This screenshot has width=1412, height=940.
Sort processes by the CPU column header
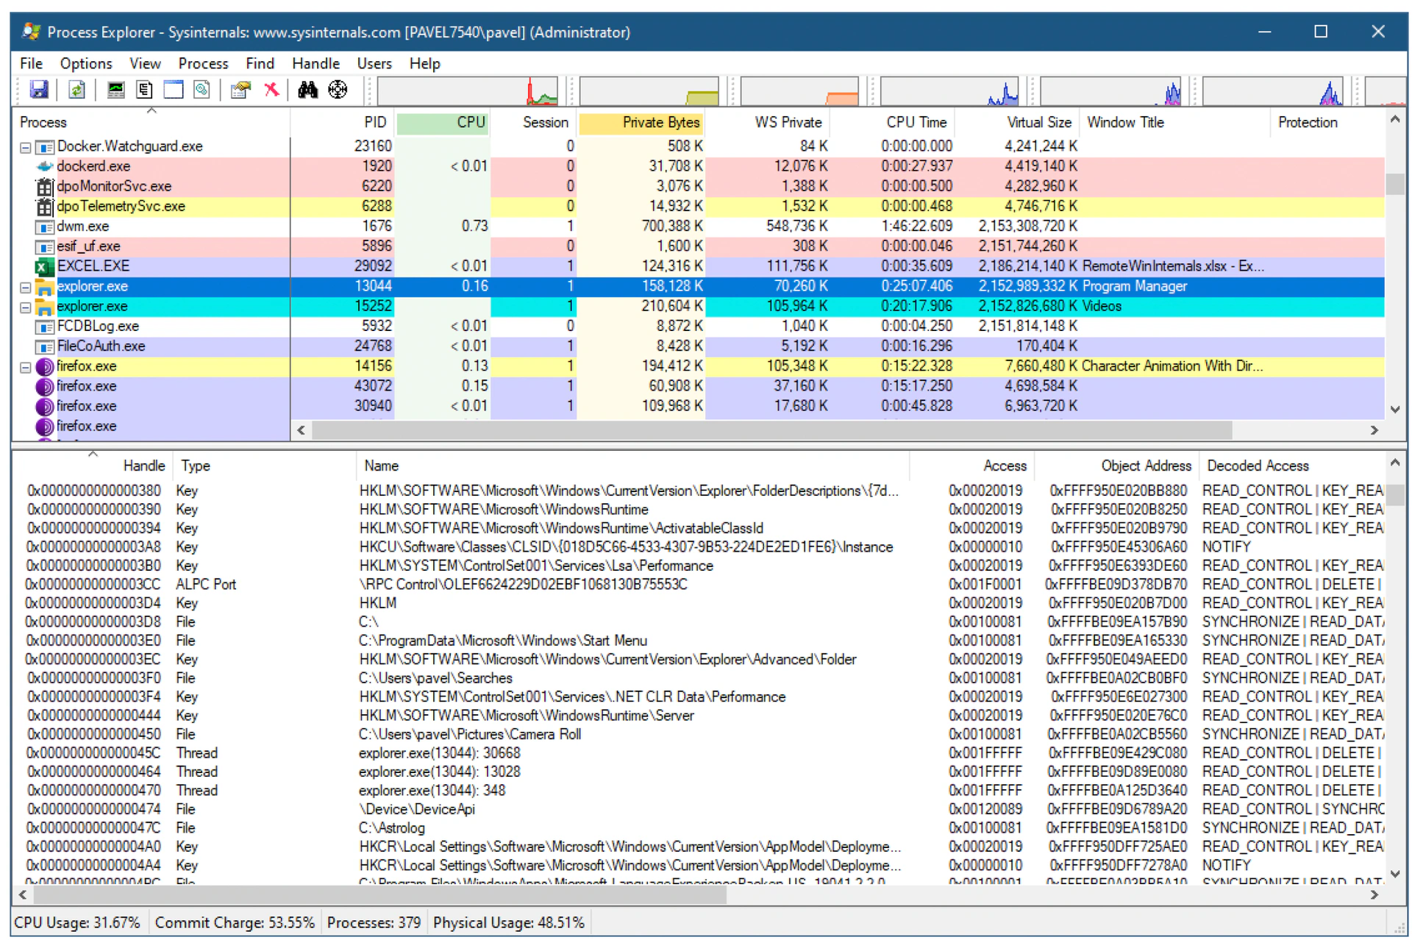tap(443, 122)
